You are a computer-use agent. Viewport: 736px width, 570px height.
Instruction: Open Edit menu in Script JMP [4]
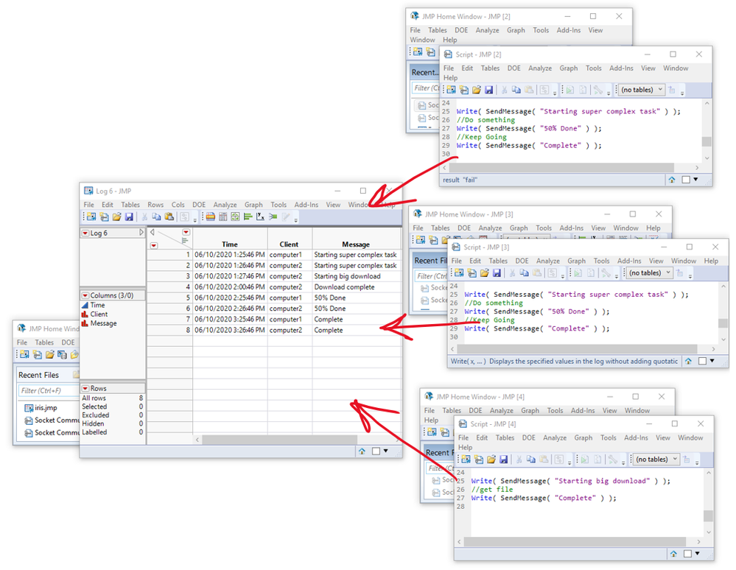click(482, 437)
